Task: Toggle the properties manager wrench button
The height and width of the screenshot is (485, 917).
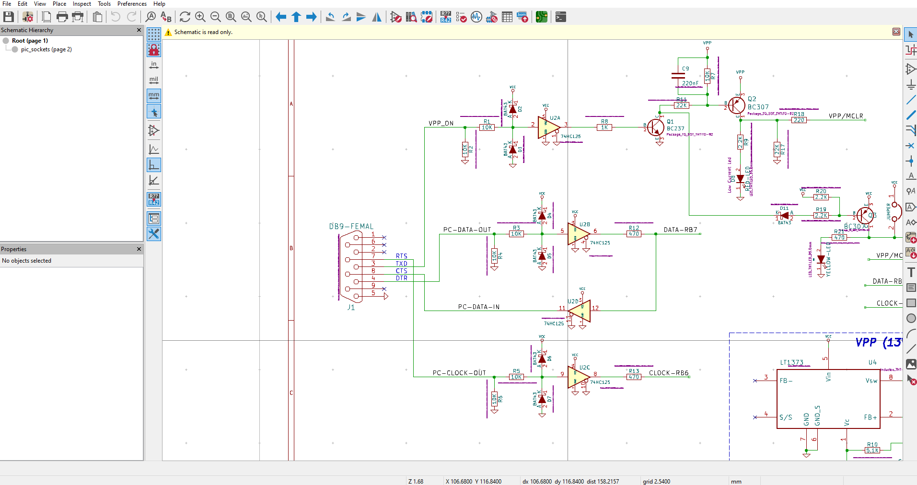Action: pyautogui.click(x=154, y=234)
